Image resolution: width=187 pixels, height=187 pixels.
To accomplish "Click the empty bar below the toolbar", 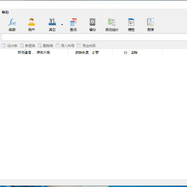I will pos(95,37).
